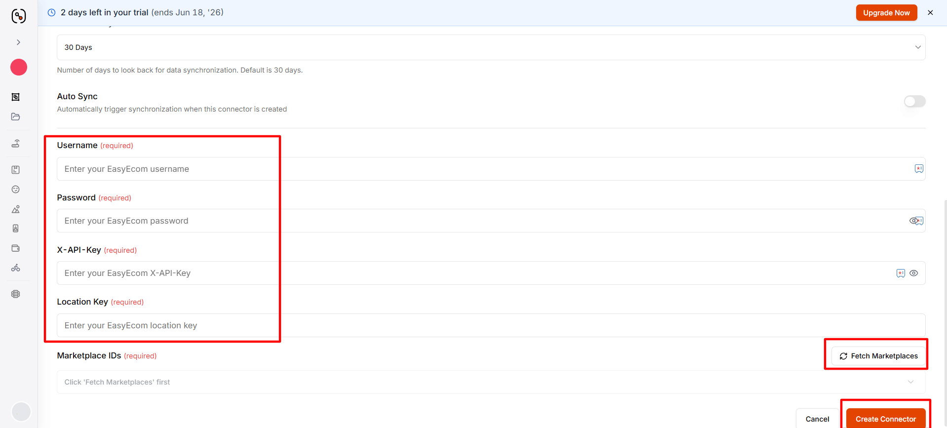Open the folder icon in the sidebar
Screen dimensions: 947x428
[x=16, y=117]
